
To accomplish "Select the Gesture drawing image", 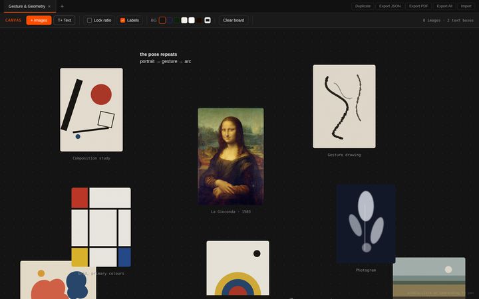I will point(345,106).
